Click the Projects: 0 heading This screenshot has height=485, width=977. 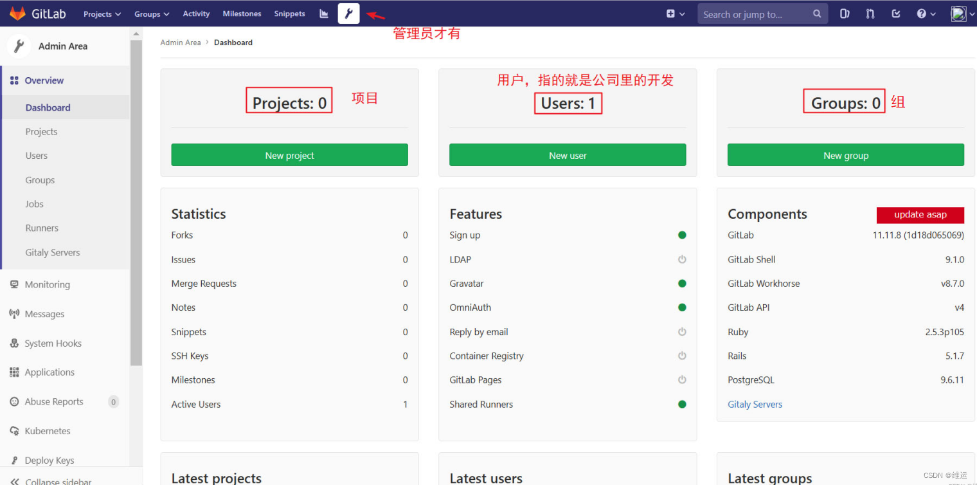289,103
